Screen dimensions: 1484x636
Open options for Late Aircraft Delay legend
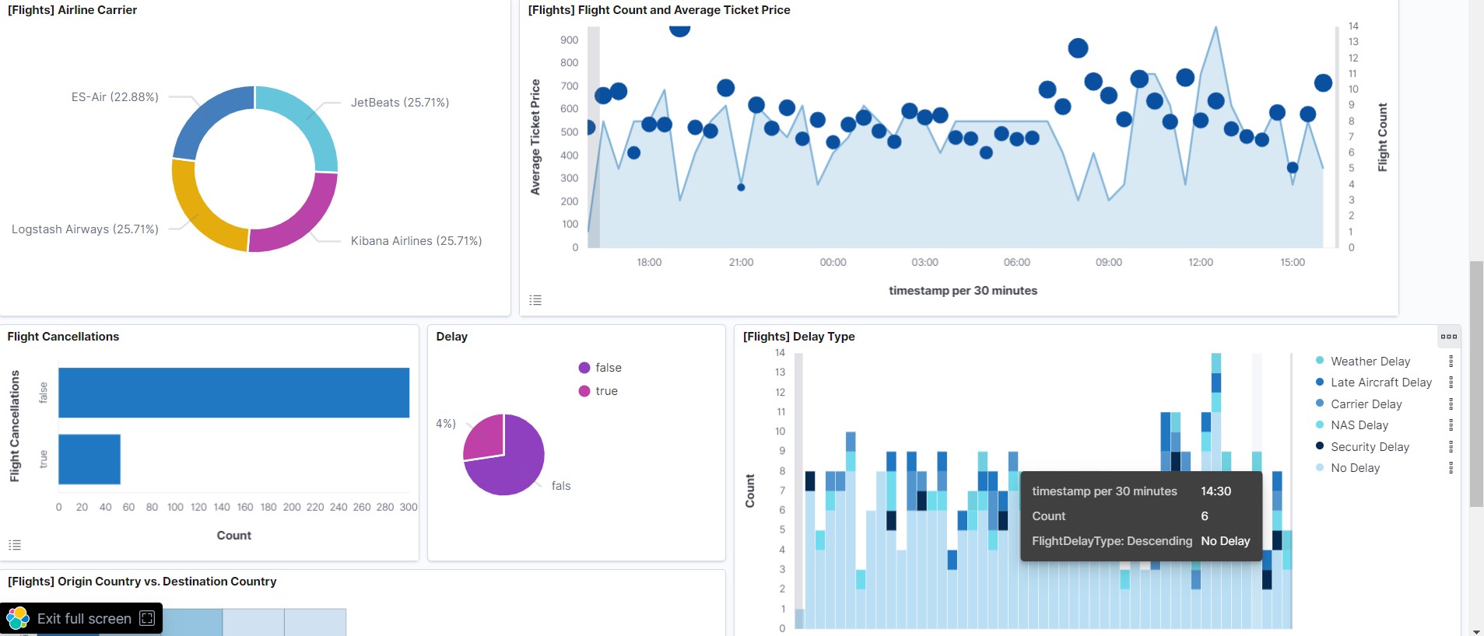(x=1451, y=383)
